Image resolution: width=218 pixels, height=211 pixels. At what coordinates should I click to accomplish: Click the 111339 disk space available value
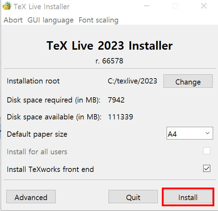[x=120, y=117]
